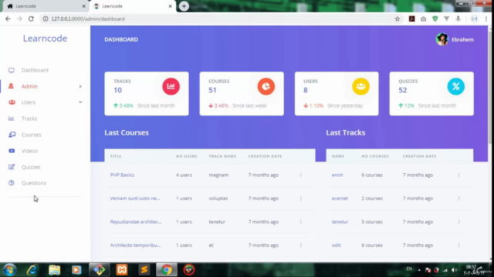Click the DASHBOARD header title
494x277 pixels.
121,39
